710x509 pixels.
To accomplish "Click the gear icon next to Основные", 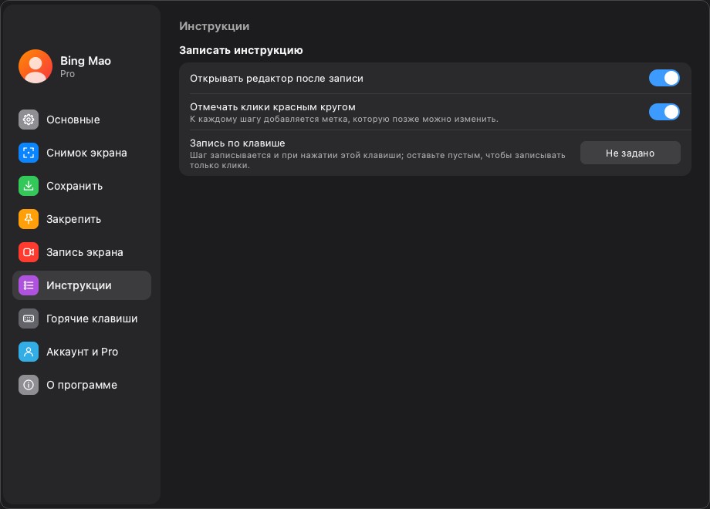I will [x=29, y=120].
